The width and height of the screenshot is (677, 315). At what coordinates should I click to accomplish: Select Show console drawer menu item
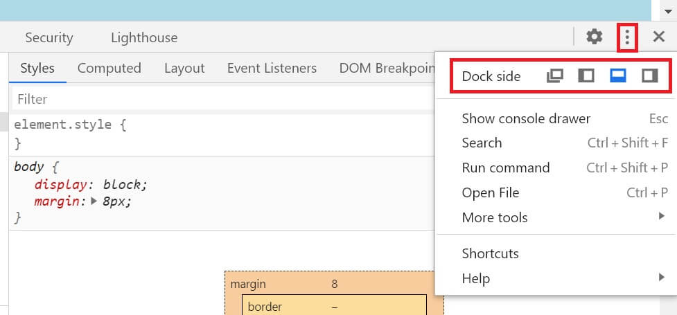(x=526, y=118)
